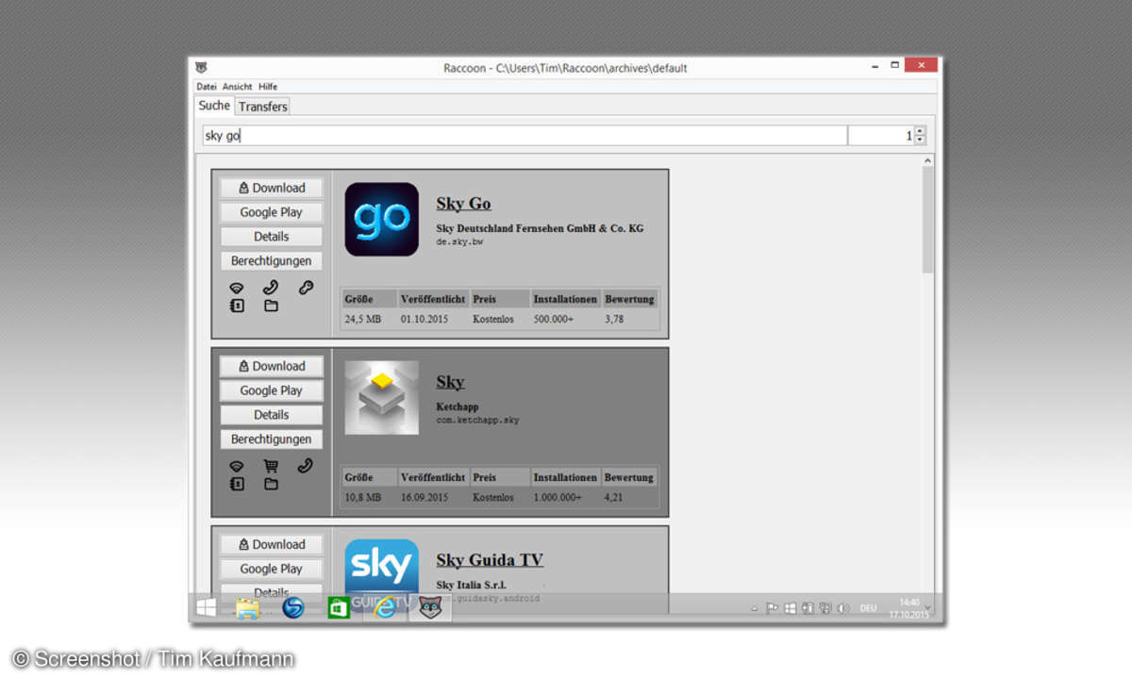Open the Hilfe menu

point(268,87)
